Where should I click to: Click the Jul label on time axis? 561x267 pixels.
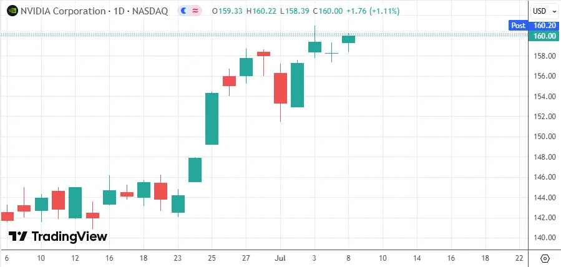tap(280, 258)
